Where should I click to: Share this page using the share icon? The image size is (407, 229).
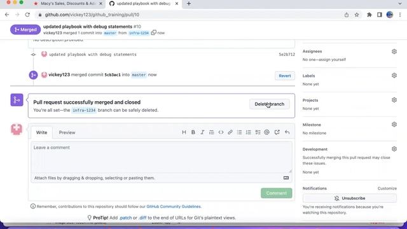[347, 15]
